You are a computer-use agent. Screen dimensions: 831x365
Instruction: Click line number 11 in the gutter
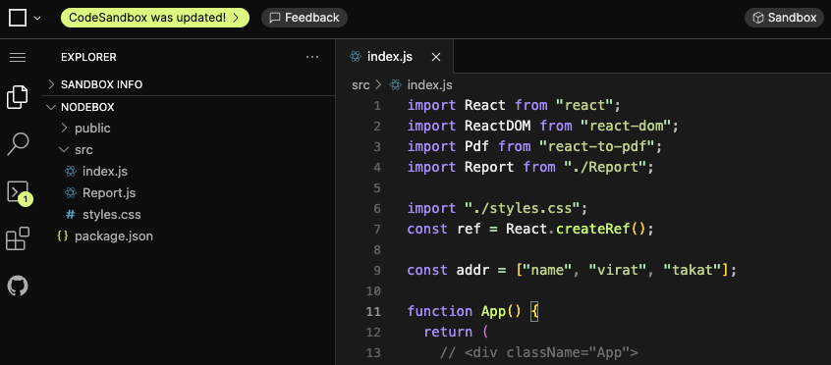coord(373,311)
